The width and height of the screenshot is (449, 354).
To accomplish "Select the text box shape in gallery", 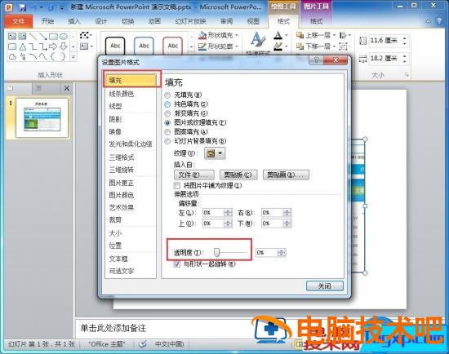I will click(x=12, y=36).
